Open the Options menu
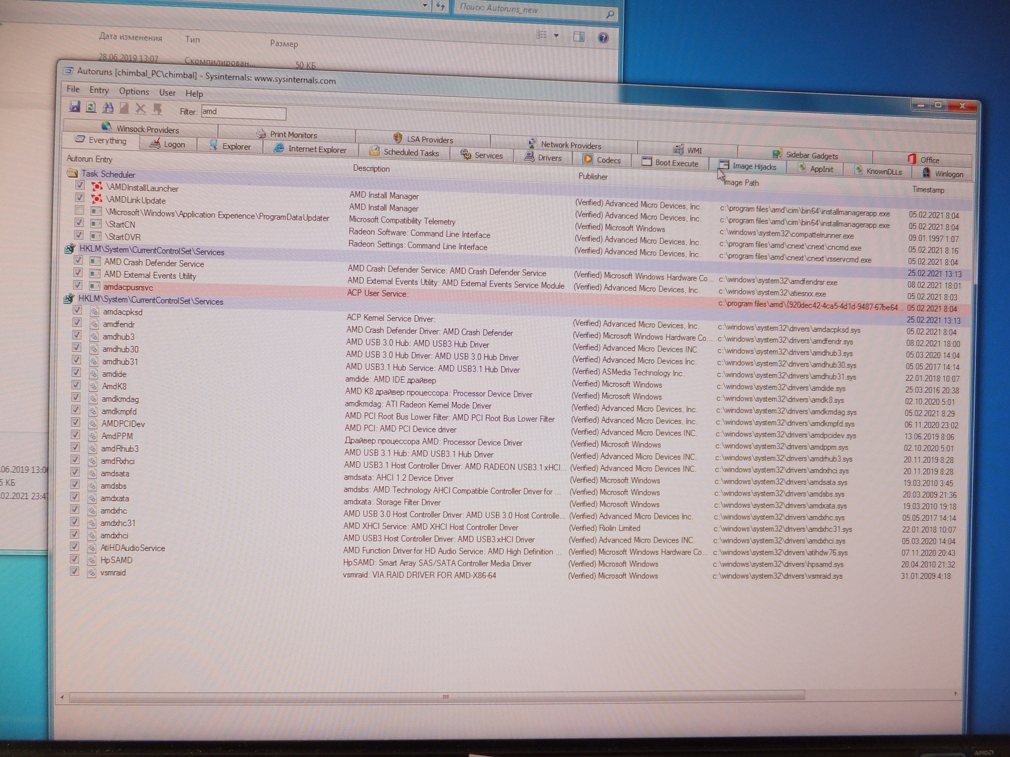This screenshot has width=1010, height=757. pyautogui.click(x=134, y=91)
